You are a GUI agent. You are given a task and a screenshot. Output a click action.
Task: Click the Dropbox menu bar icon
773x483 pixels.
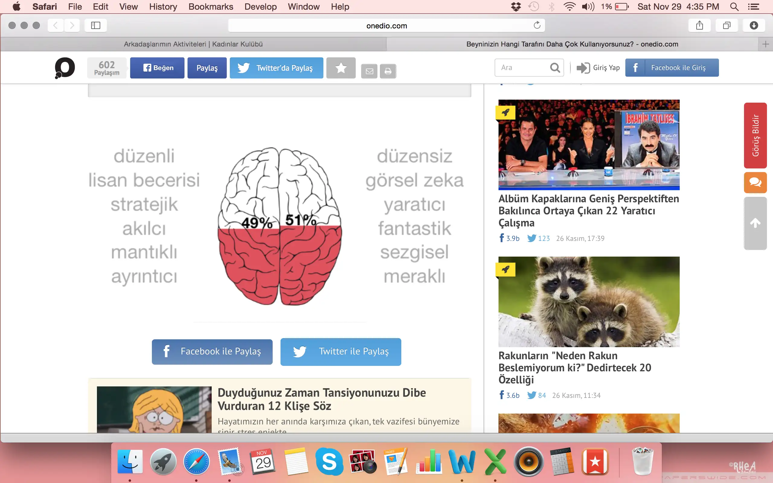516,7
